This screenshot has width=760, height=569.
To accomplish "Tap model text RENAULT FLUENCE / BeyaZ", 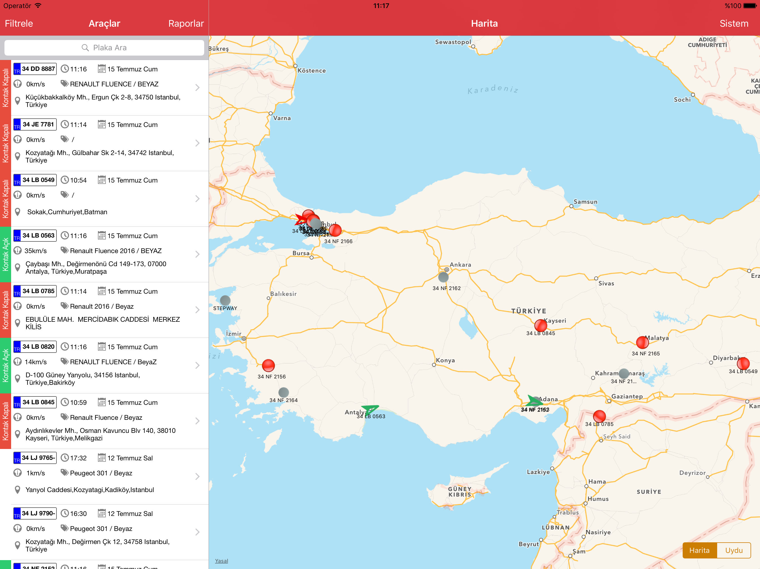I will point(113,362).
